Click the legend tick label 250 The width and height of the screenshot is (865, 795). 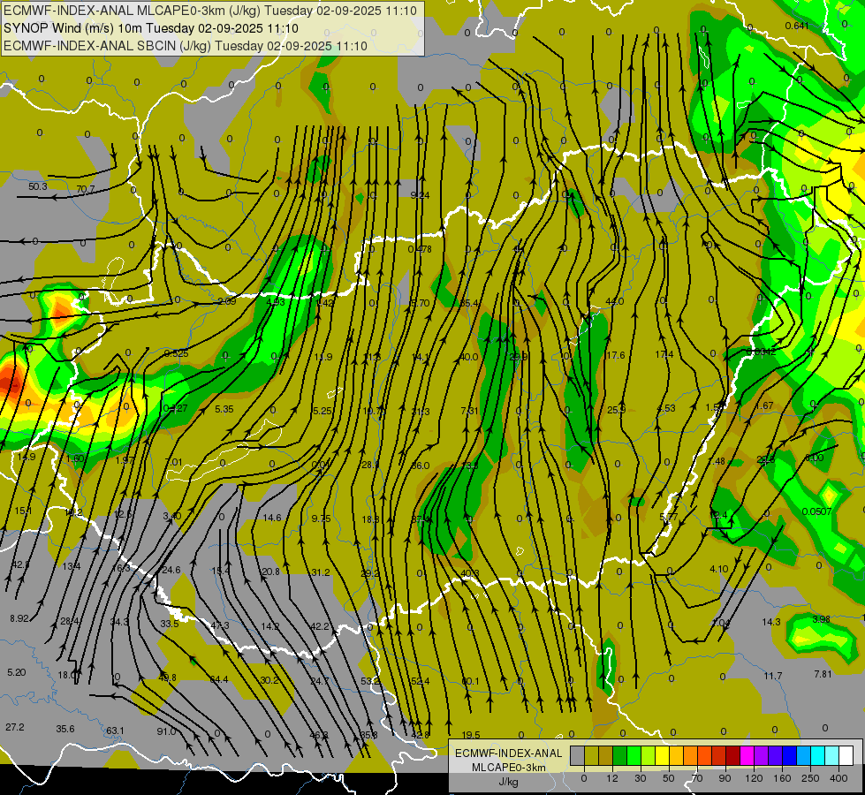(810, 778)
